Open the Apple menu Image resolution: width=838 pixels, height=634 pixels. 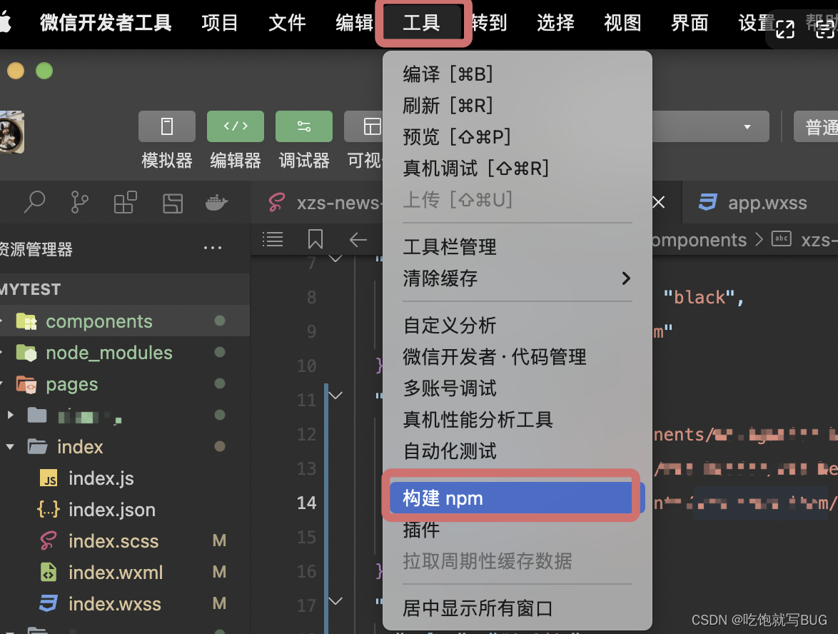point(5,22)
